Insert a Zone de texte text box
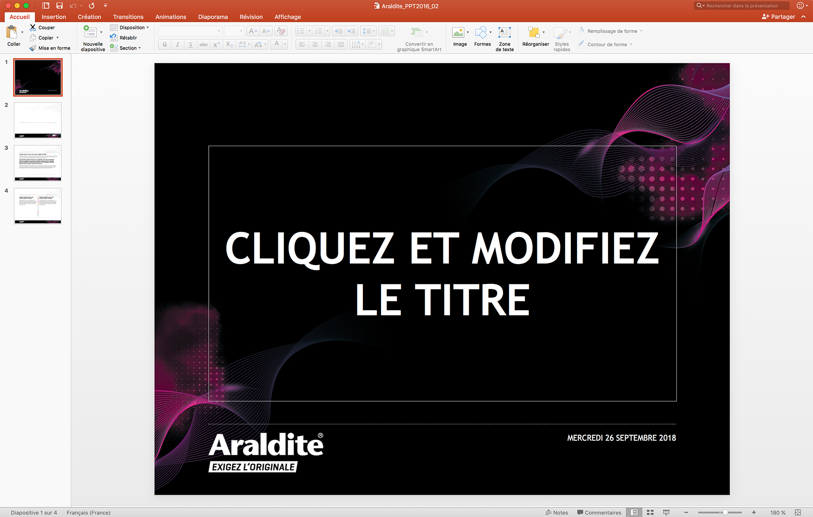This screenshot has height=517, width=813. 504,39
